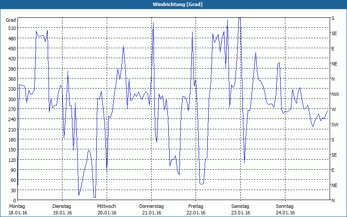Click the 270 value on the degree axis

12,109
